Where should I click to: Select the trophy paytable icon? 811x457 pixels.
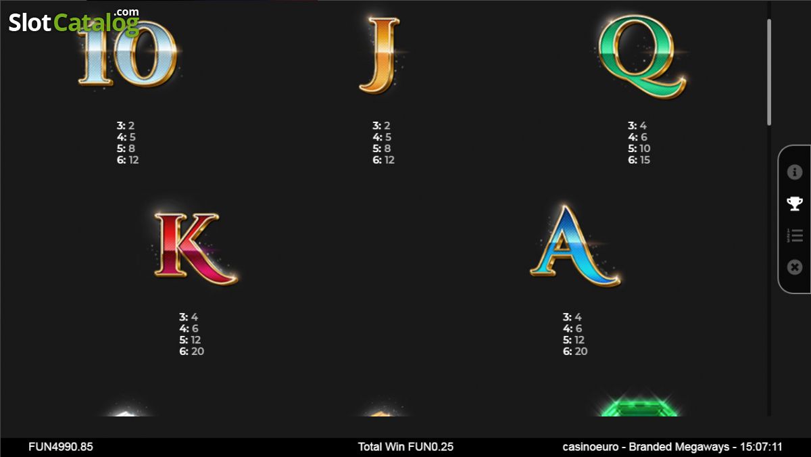795,203
